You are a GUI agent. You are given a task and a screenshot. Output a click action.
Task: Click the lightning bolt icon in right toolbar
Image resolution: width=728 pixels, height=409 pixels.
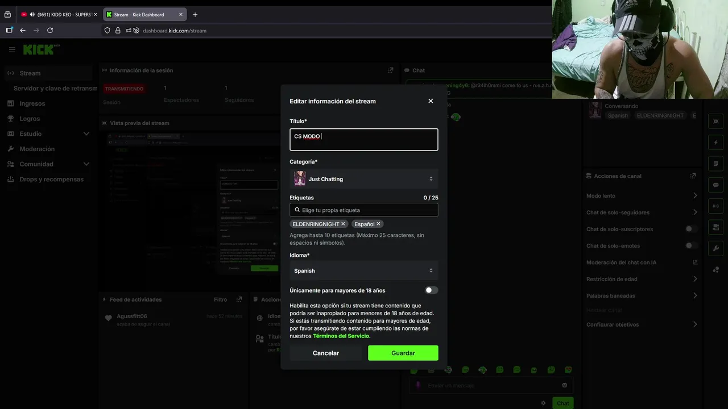(x=715, y=142)
